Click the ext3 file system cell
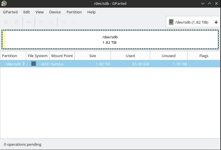 45,64
